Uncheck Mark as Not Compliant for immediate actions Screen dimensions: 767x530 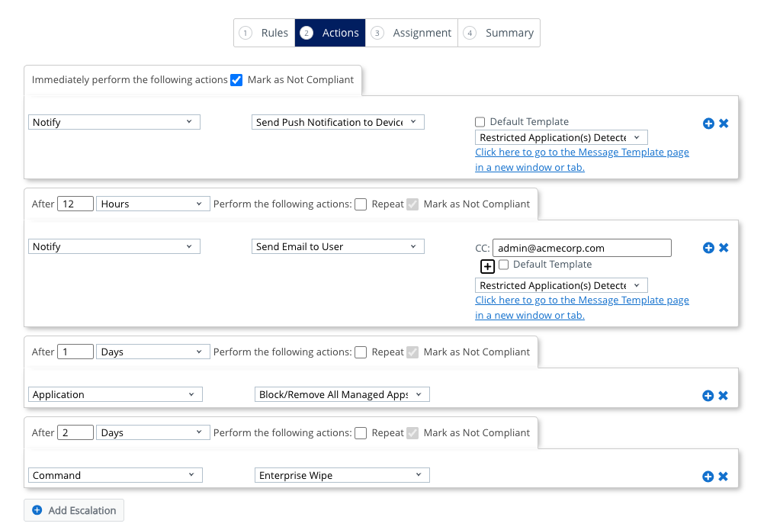click(x=236, y=80)
